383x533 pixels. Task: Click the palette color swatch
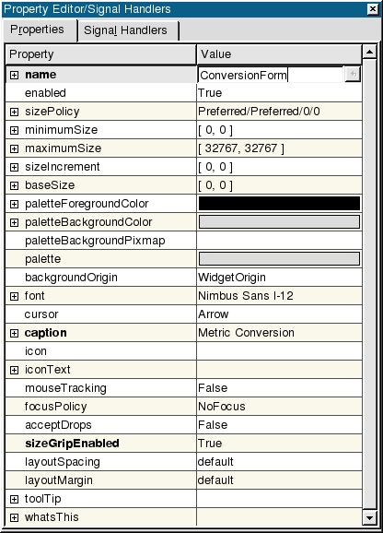[279, 259]
